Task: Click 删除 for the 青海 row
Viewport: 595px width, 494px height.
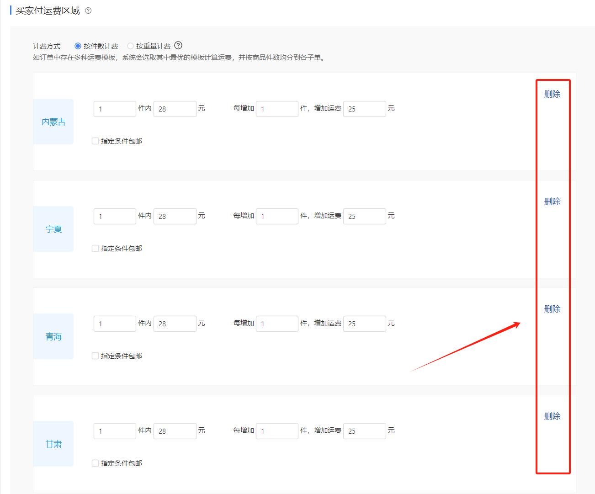Action: (552, 309)
